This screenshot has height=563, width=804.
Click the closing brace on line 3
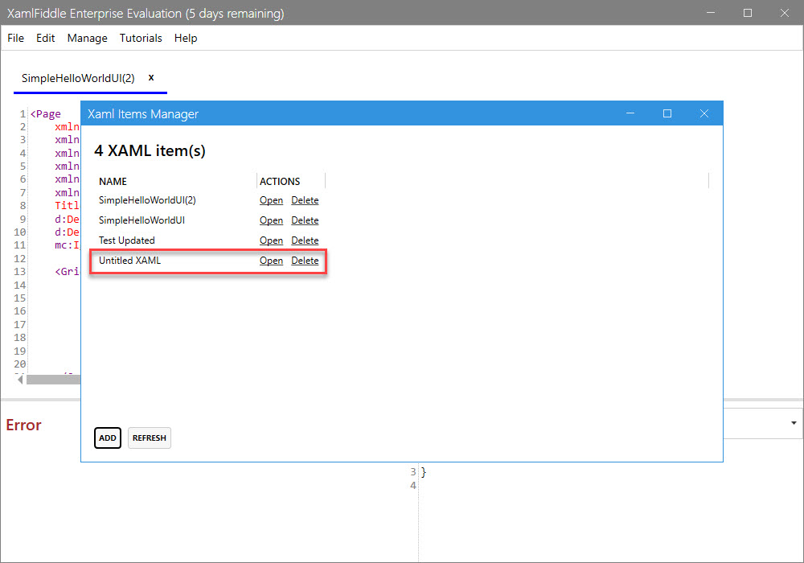point(424,472)
